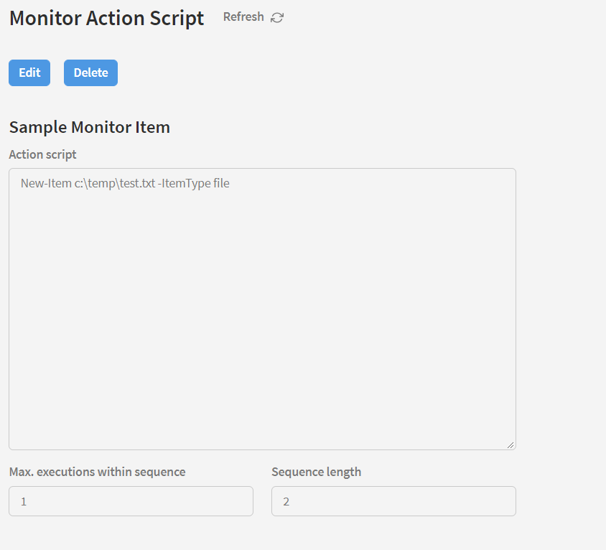Click the value 2 in sequence field
This screenshot has width=606, height=550.
point(286,501)
